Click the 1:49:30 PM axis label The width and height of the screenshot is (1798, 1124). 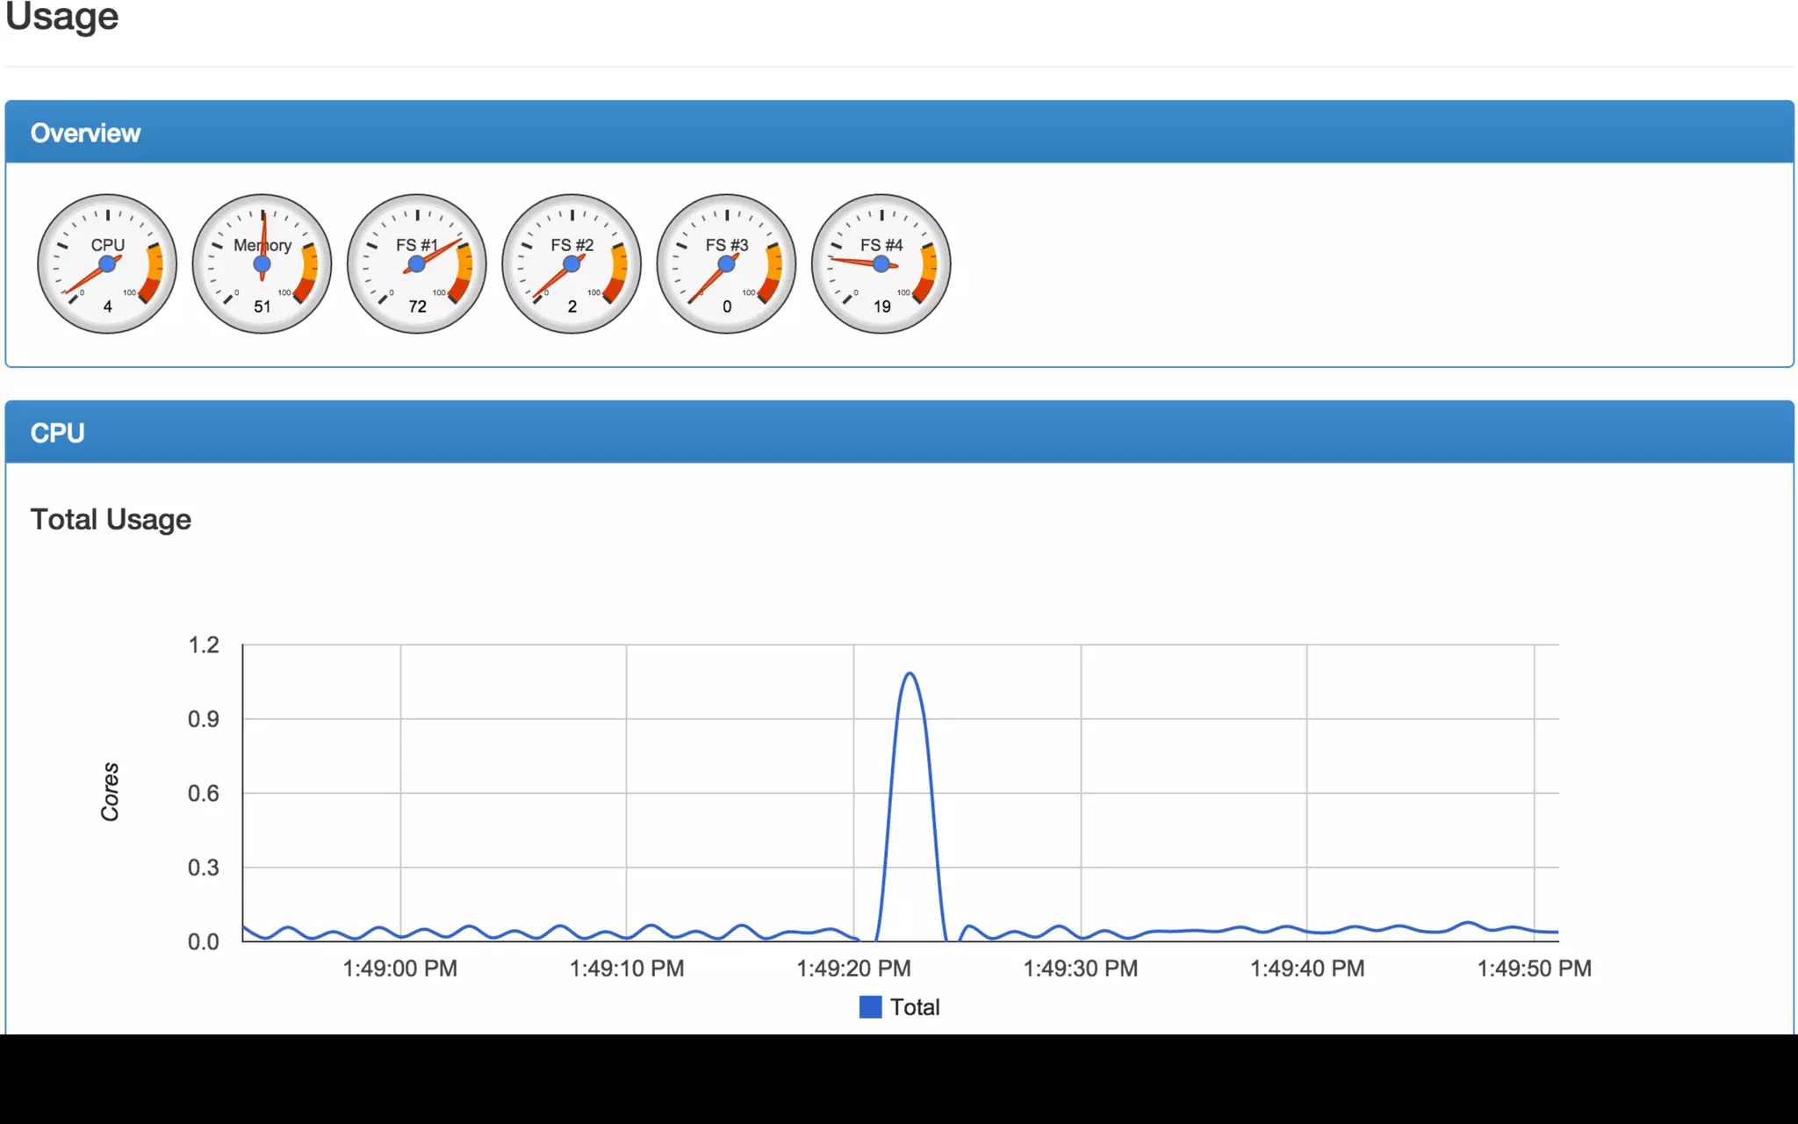[1080, 969]
